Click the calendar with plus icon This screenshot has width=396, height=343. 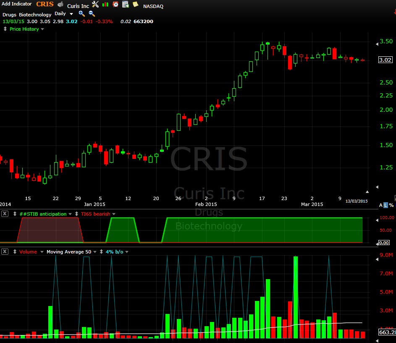pyautogui.click(x=126, y=4)
